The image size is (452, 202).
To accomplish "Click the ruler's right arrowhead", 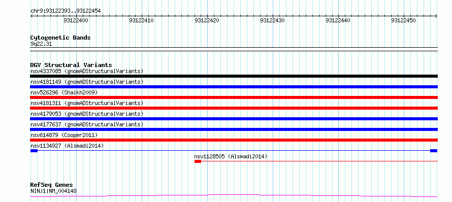I will click(x=436, y=16).
